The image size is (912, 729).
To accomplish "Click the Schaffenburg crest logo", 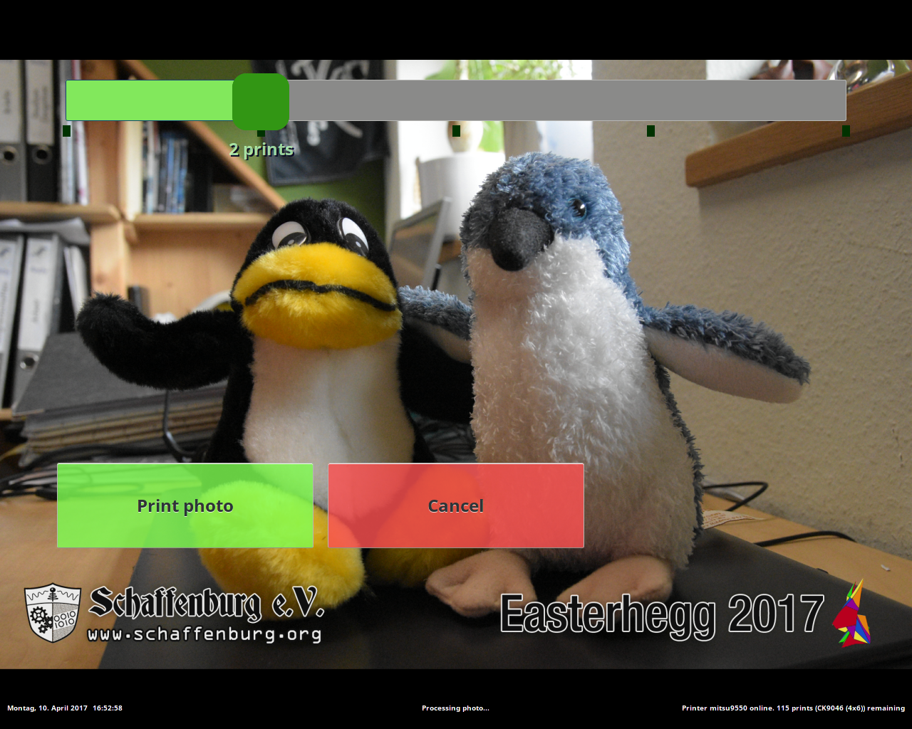I will tap(53, 613).
